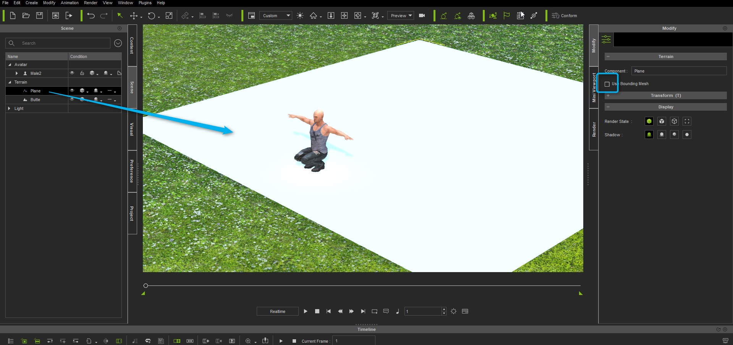Show the timeline using the list icon
This screenshot has height=345, width=733.
coord(465,311)
